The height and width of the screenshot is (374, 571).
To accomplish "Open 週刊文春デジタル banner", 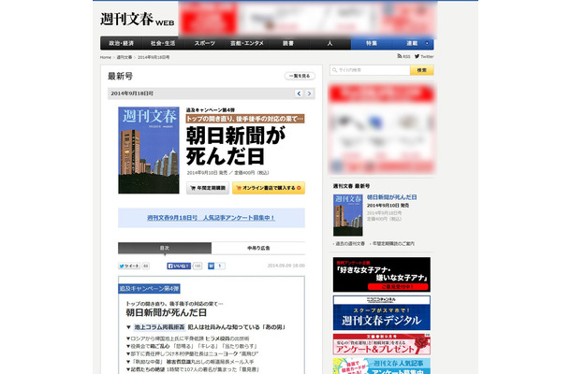I will (x=382, y=313).
